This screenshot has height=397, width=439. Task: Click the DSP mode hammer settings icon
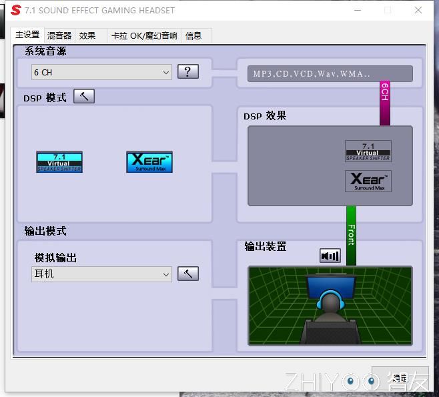coord(84,97)
